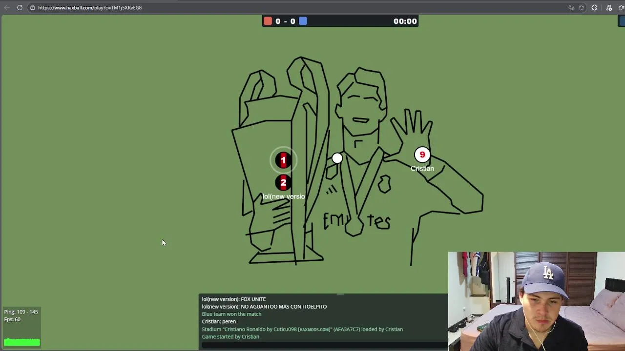Click white player disc number 9
This screenshot has width=625, height=351.
pos(422,155)
